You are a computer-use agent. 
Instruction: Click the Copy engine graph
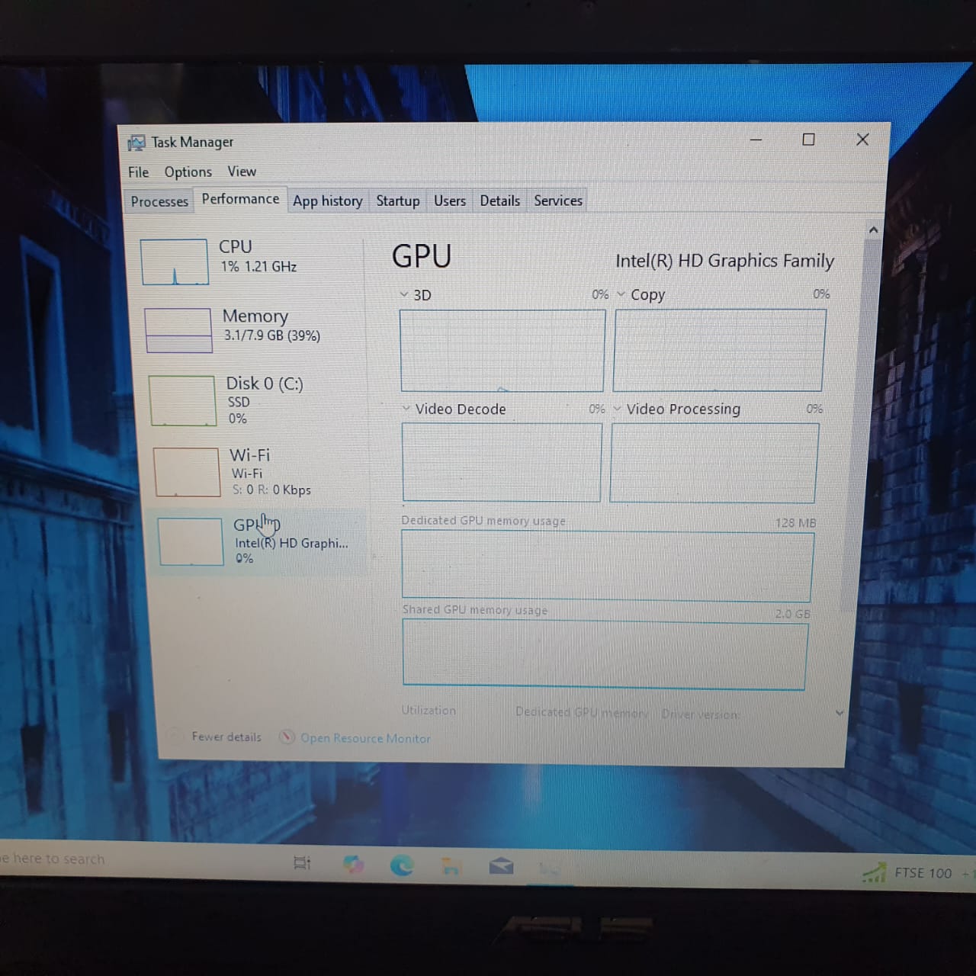point(719,350)
